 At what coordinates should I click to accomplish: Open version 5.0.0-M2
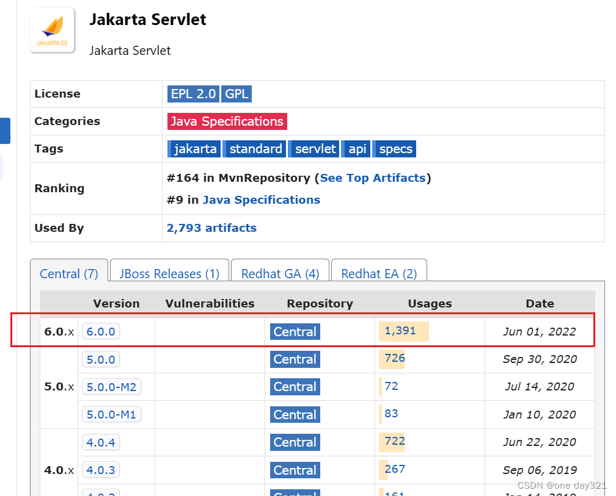111,387
